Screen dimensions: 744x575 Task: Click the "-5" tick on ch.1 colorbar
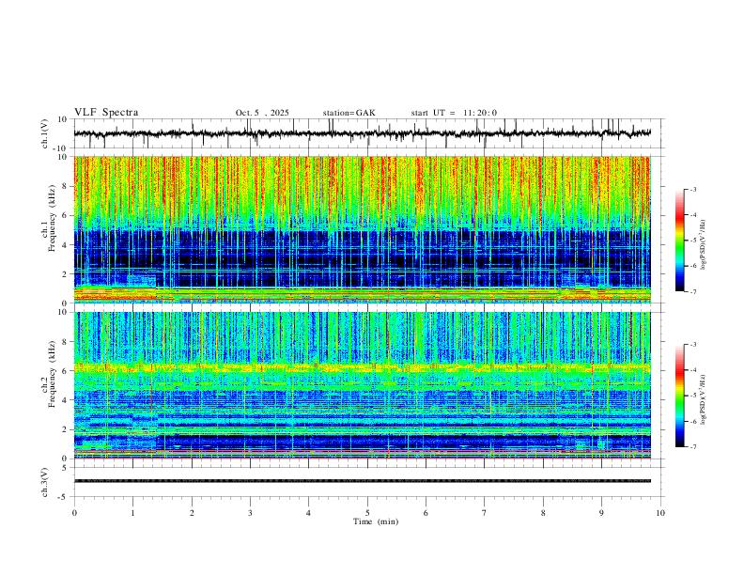click(x=692, y=241)
